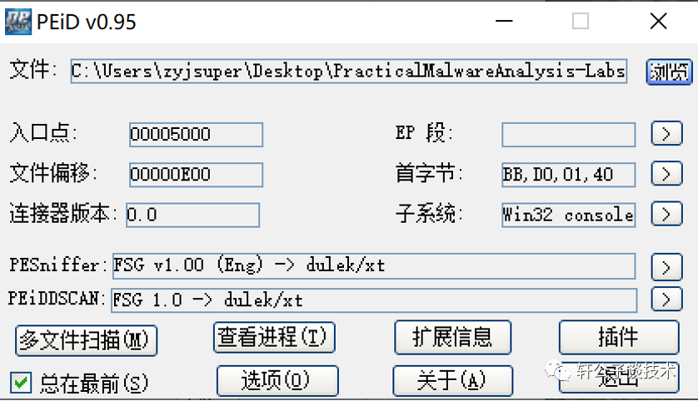This screenshot has height=401, width=698.
Task: Click the arrow button beside PEiDDSCAN result
Action: click(666, 300)
